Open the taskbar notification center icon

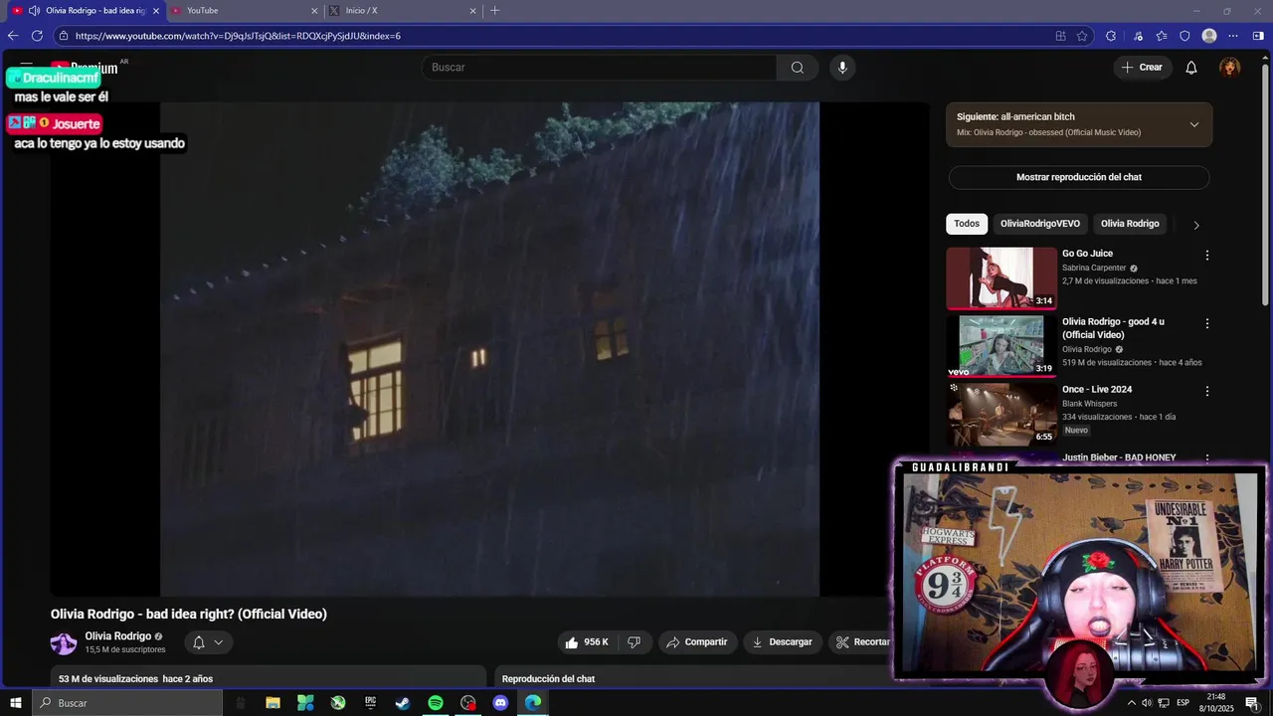click(1252, 703)
